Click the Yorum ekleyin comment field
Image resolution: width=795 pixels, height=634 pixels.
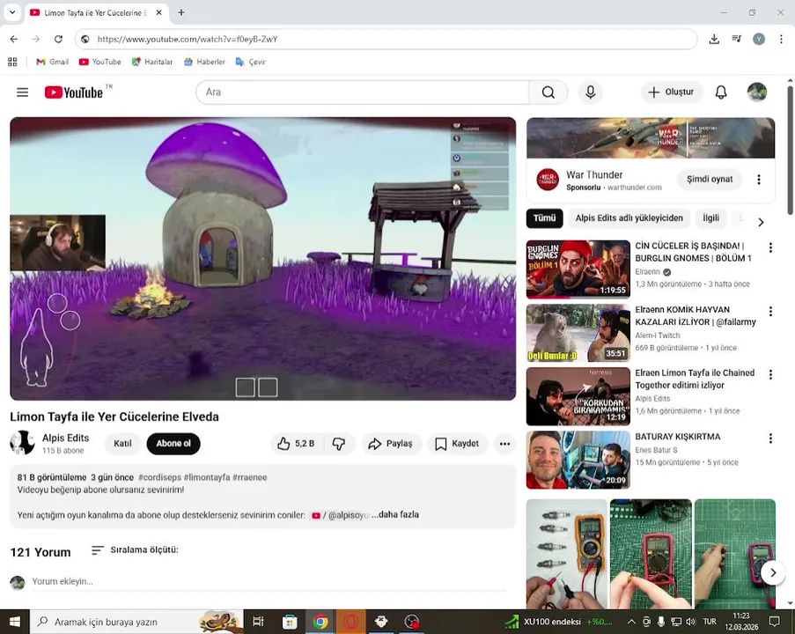tap(269, 581)
